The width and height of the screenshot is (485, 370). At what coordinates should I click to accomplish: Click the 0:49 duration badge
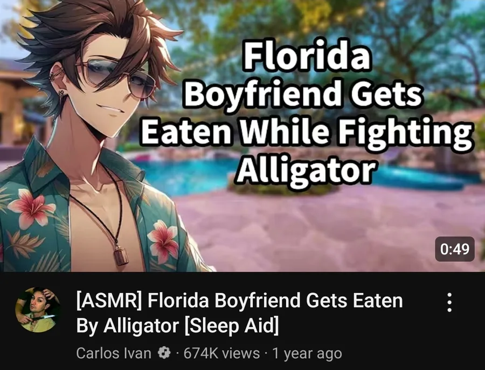455,249
